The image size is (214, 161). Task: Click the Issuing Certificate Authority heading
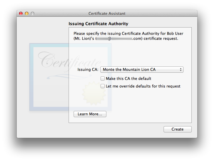[x=98, y=24]
